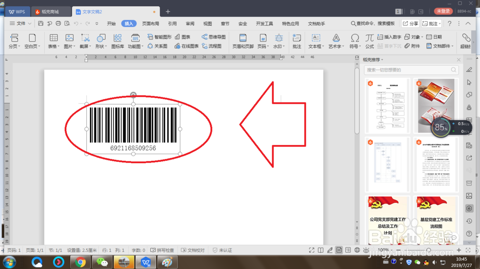Insert a picture with 图片

[70, 41]
